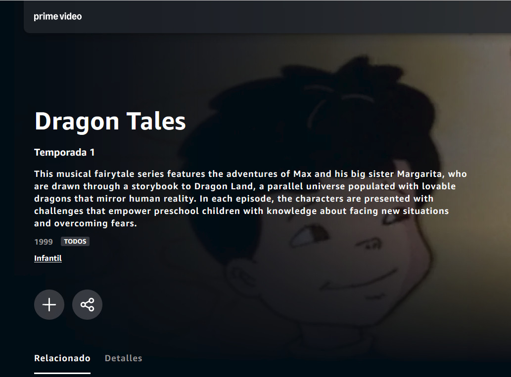Switch to the Detalles tab

click(x=123, y=358)
